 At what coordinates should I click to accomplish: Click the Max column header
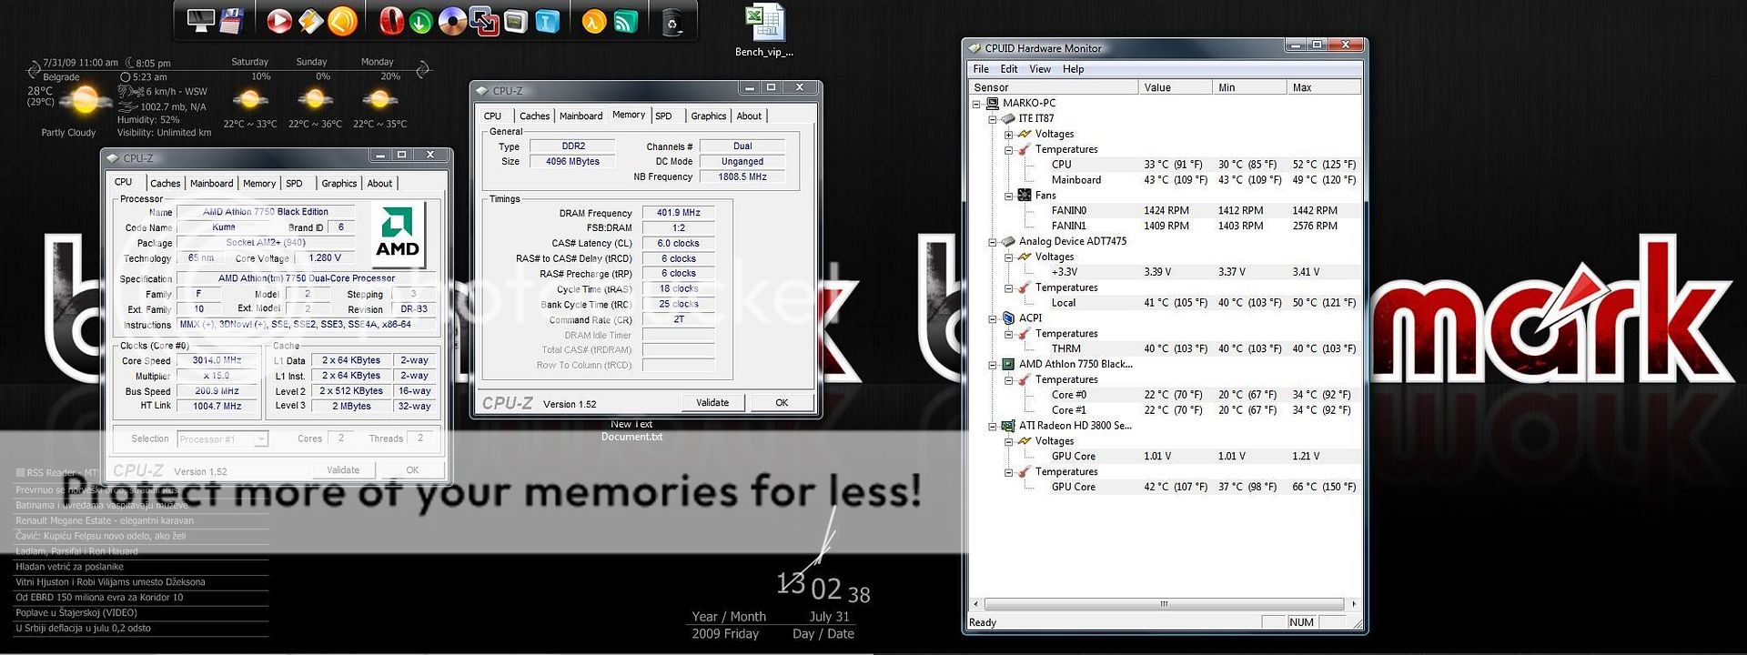(1324, 87)
